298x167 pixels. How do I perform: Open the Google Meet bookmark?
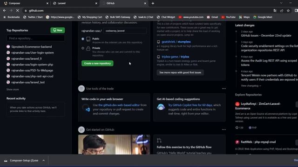click(x=263, y=17)
